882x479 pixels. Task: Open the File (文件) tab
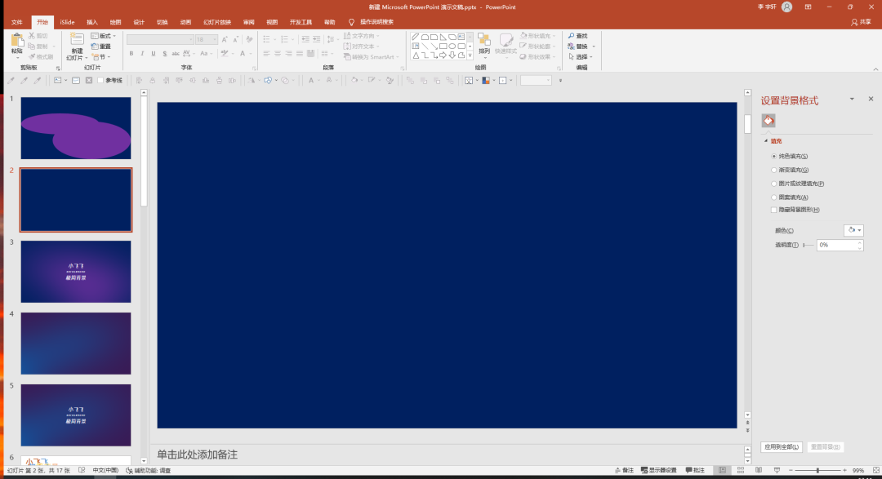click(x=17, y=22)
